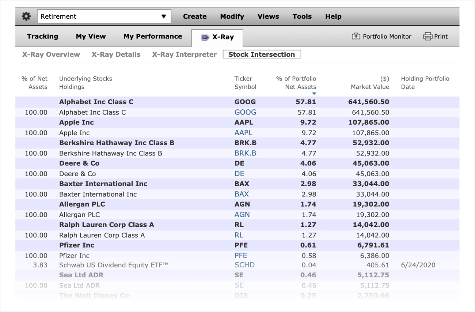Click the bold 52,932.00 market value
This screenshot has width=475, height=312.
[371, 143]
